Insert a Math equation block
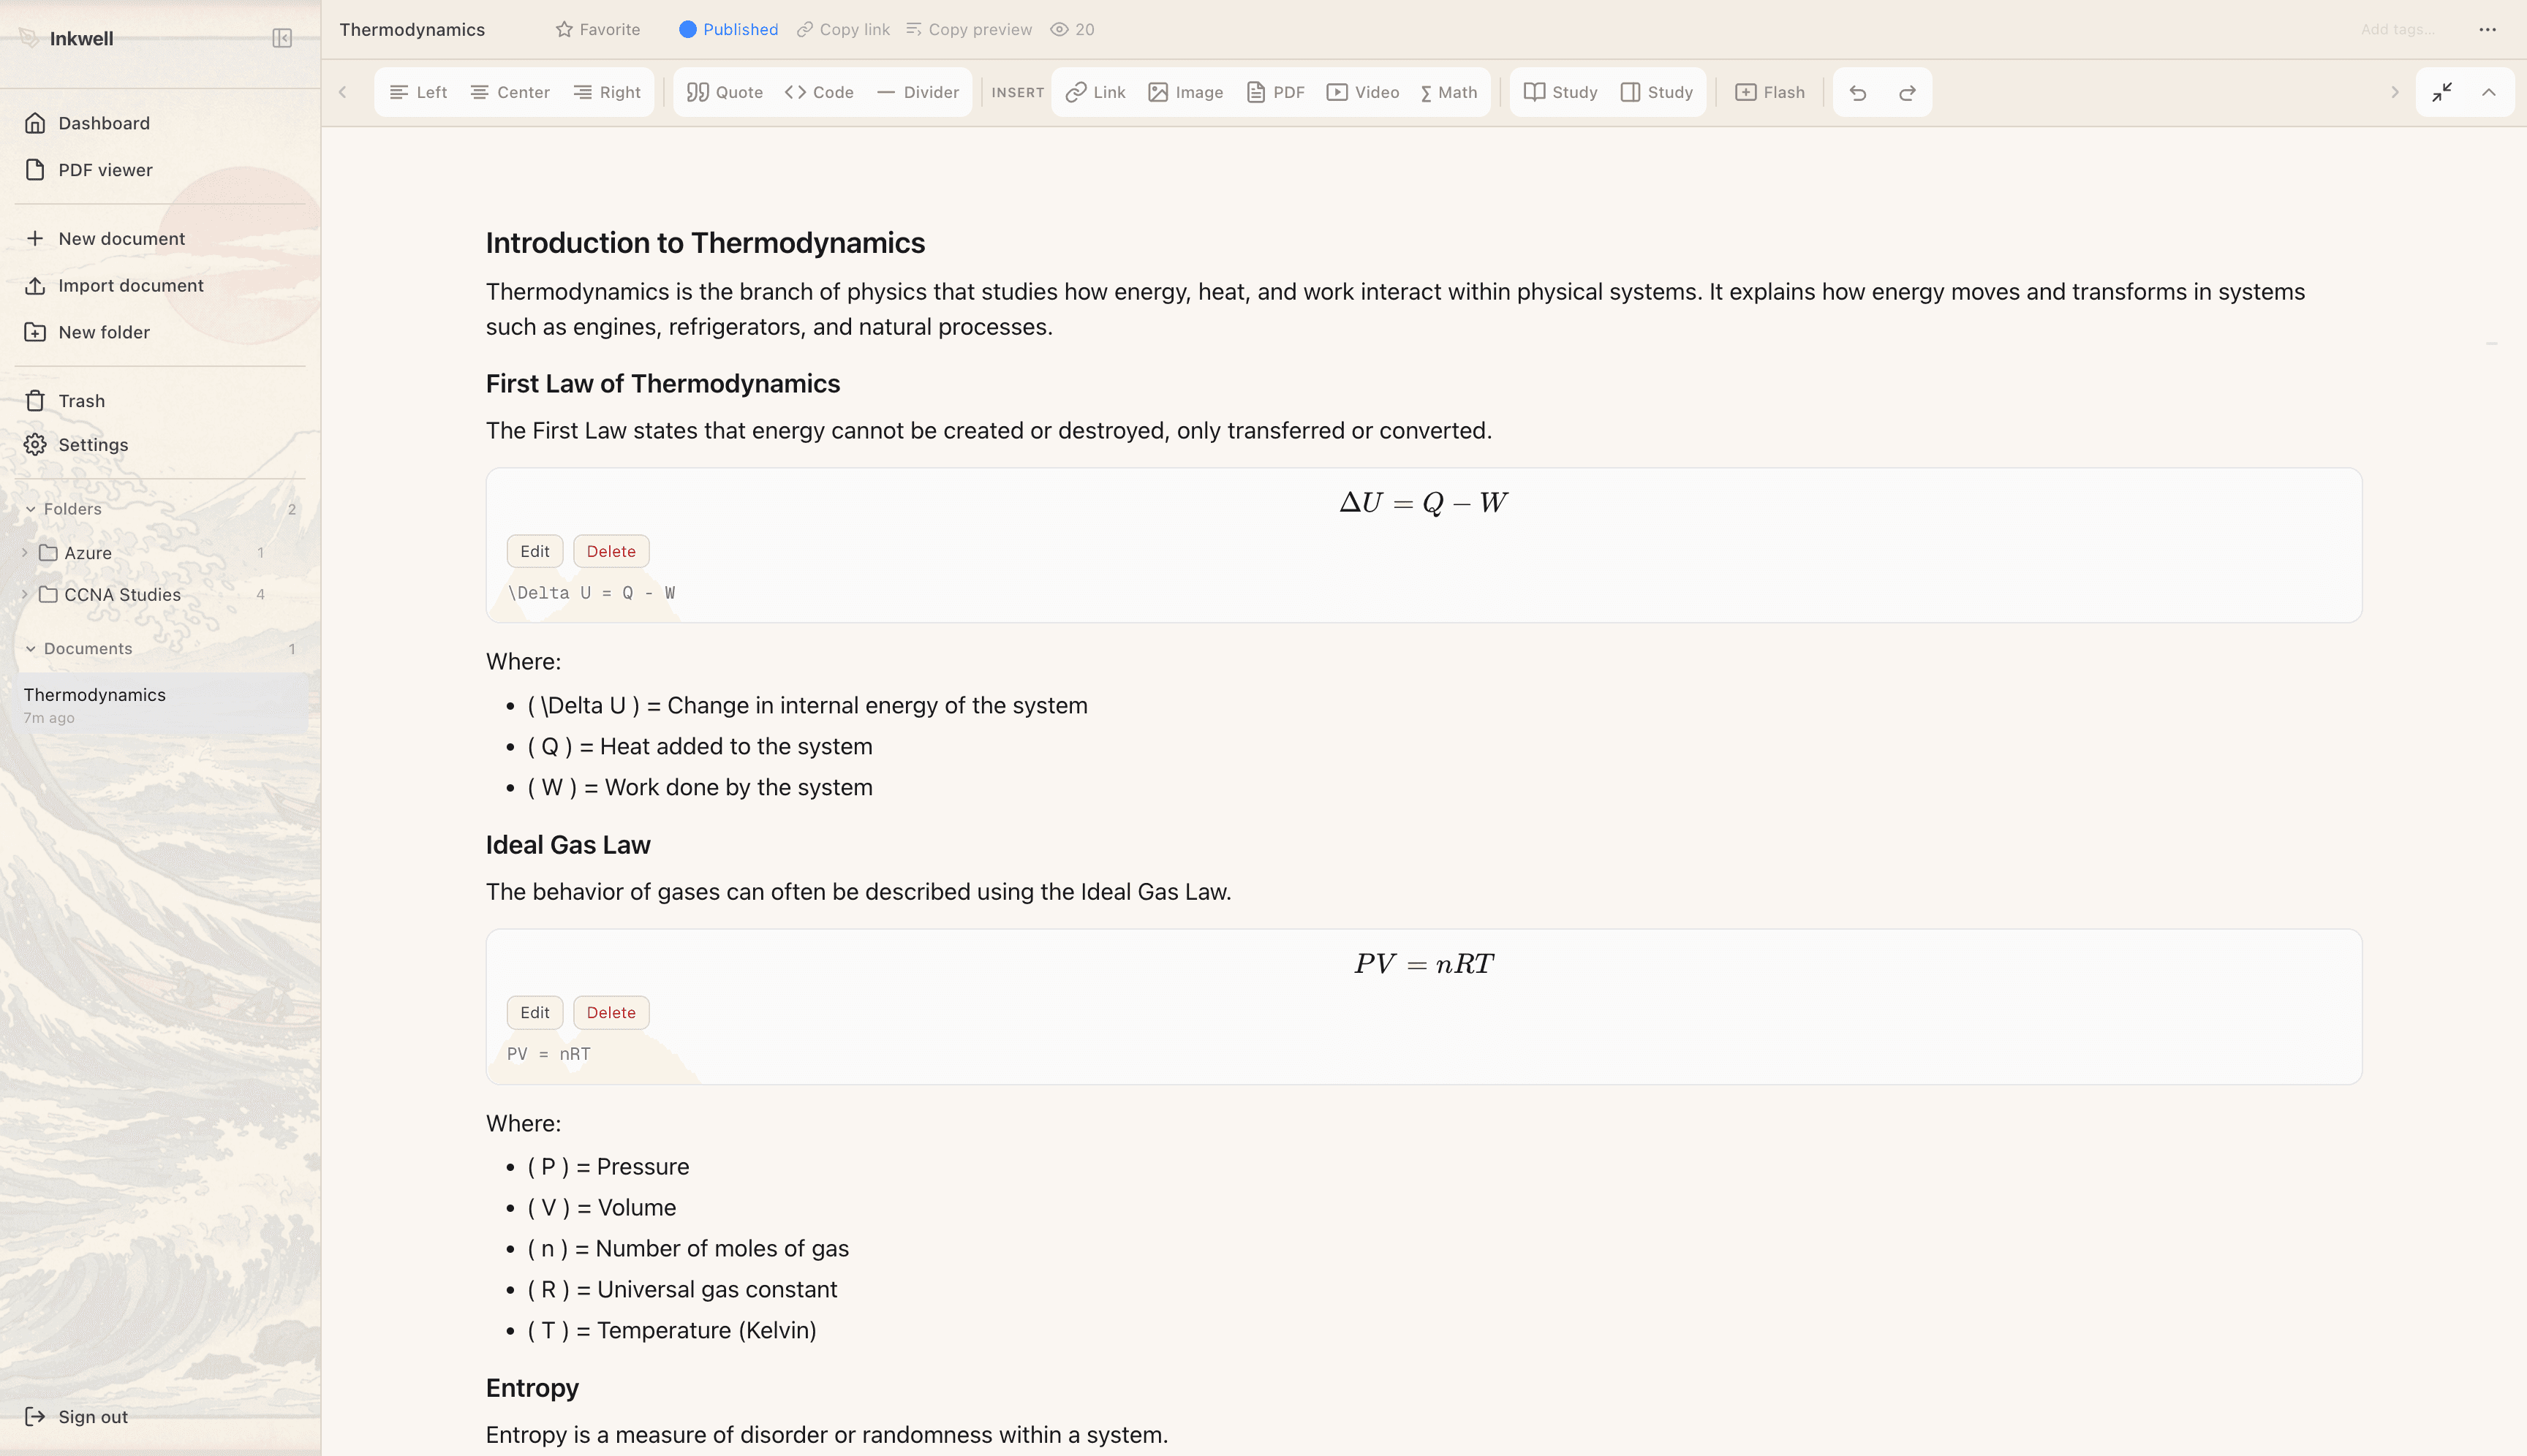The image size is (2527, 1456). (1448, 92)
